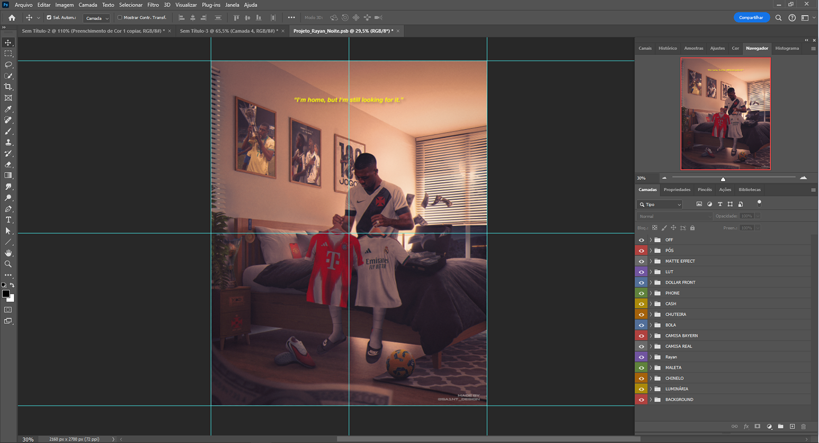819x443 pixels.
Task: Click the Compartilhar button
Action: (x=751, y=17)
